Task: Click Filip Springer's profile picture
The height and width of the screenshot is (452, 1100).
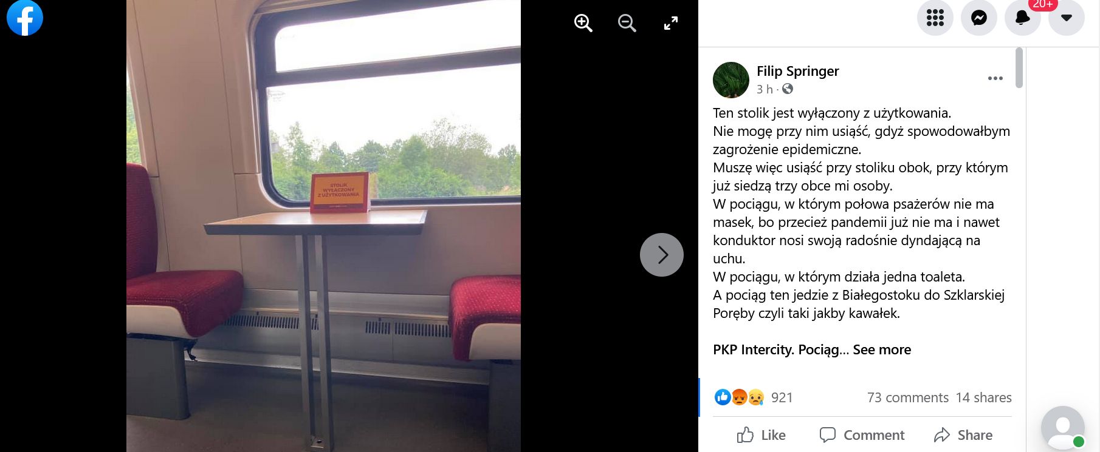Action: coord(731,80)
